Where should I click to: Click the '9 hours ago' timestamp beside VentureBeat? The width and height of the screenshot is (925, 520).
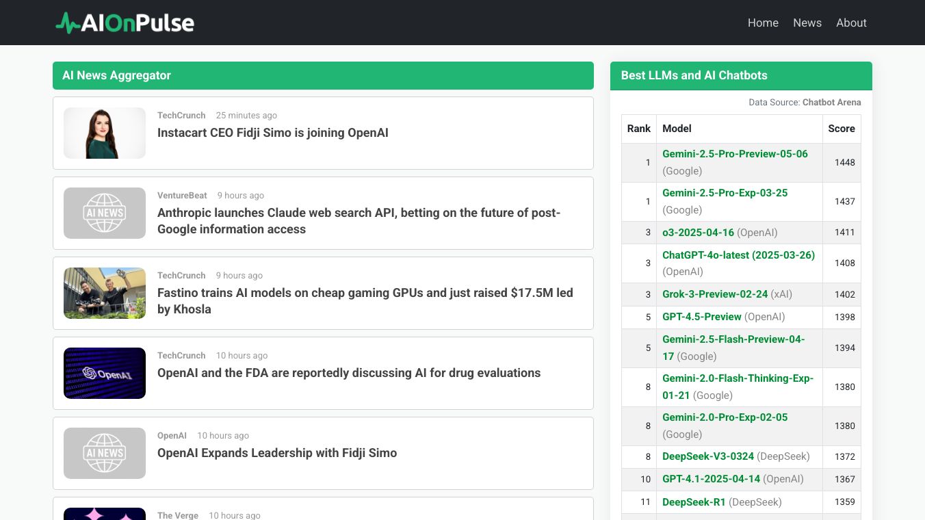[x=241, y=196]
